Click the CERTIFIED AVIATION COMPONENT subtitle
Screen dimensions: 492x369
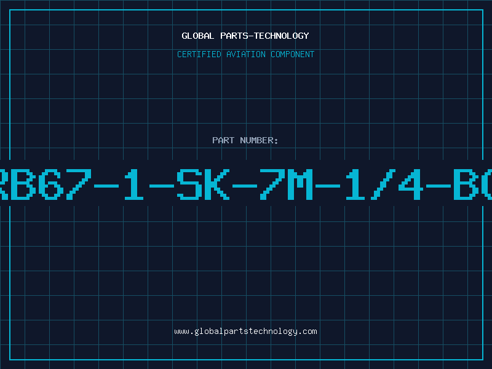[245, 54]
